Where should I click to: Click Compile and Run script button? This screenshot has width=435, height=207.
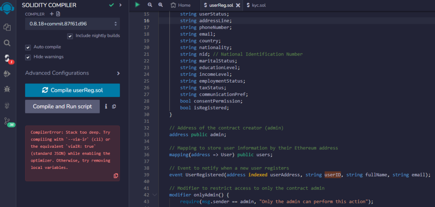coord(62,106)
